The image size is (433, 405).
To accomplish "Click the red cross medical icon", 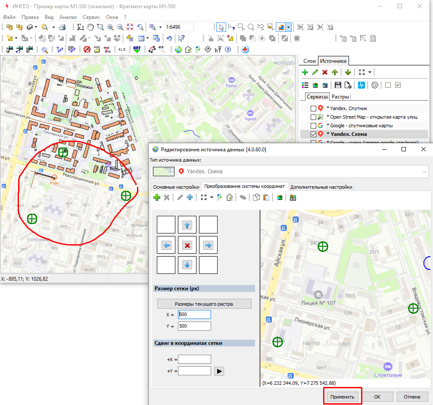I will [245, 49].
